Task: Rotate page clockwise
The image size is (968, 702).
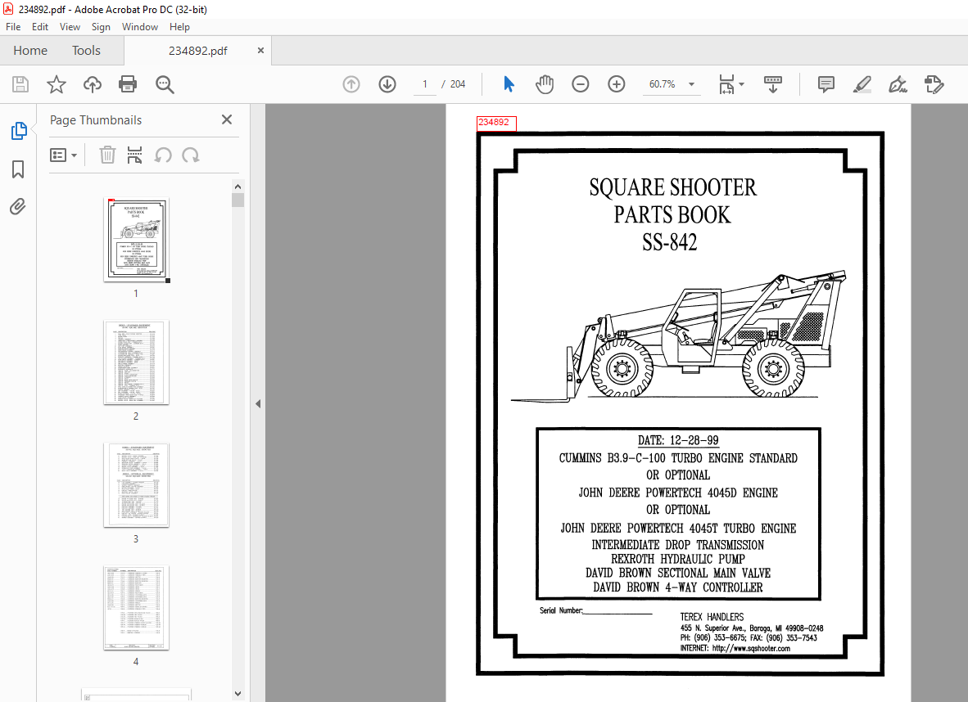Action: coord(191,155)
